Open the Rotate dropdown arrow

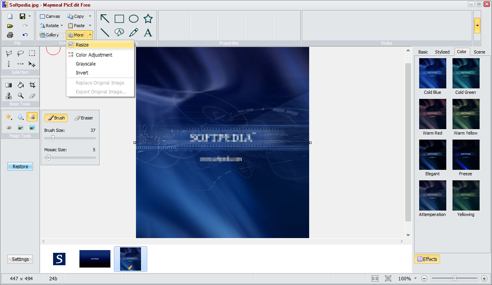(x=62, y=26)
